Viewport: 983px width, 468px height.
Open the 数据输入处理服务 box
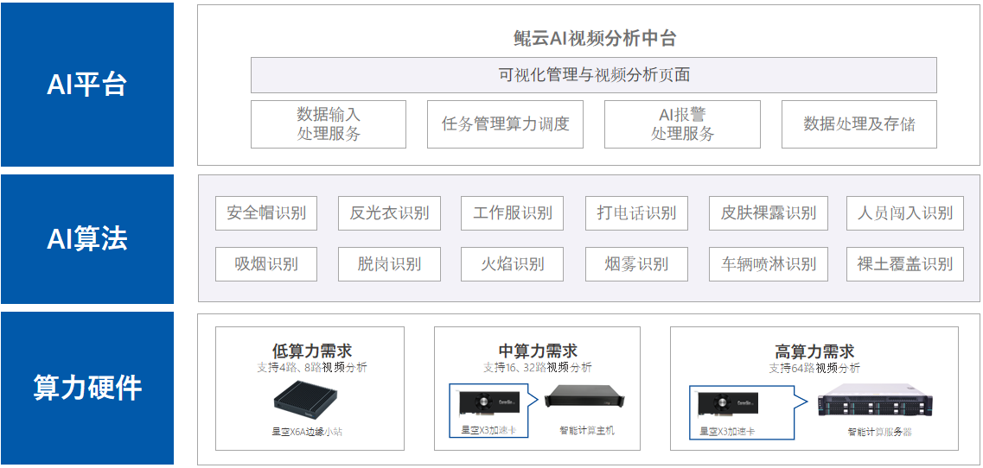coord(329,124)
